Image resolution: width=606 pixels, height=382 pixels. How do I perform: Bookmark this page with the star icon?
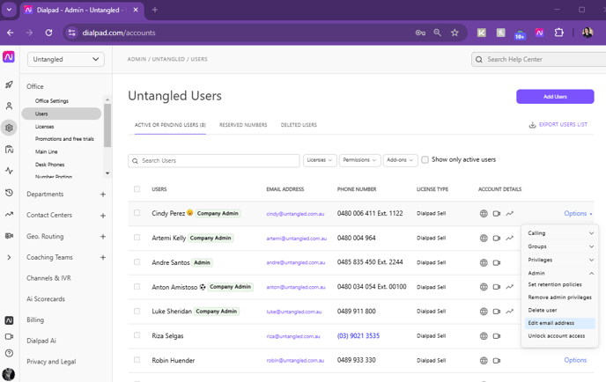pos(454,33)
